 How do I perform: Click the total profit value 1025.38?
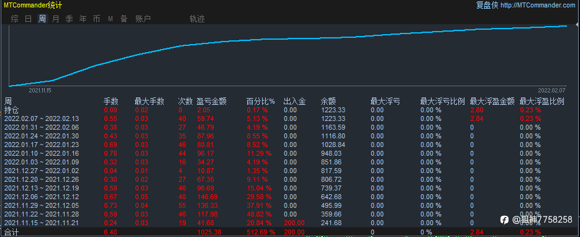[209, 232]
